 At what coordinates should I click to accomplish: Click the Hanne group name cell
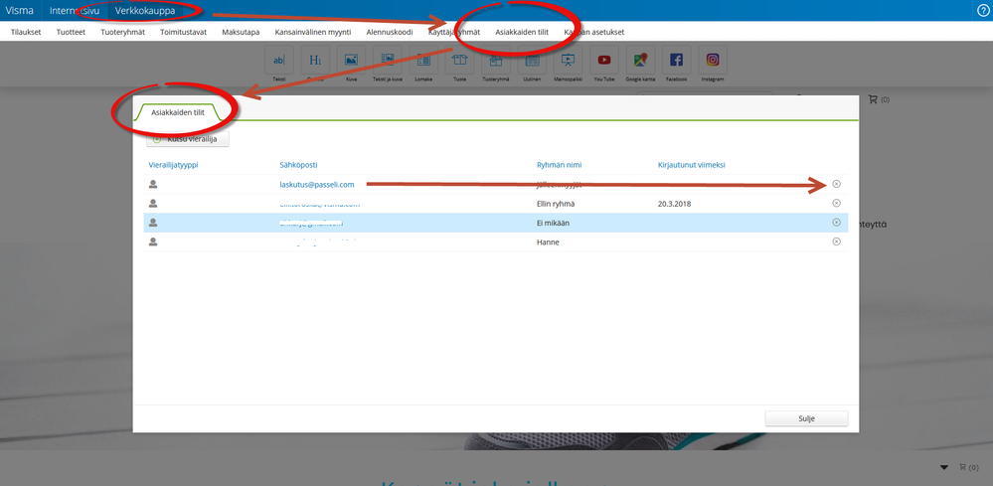(x=547, y=242)
